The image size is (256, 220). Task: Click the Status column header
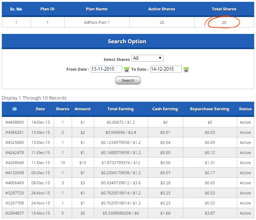245,109
